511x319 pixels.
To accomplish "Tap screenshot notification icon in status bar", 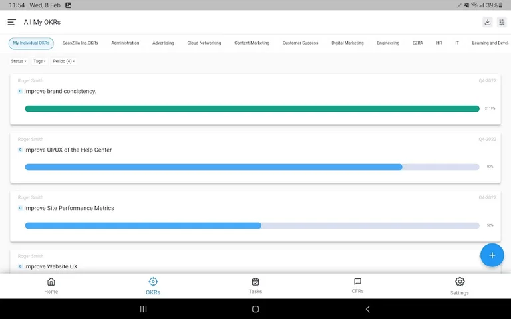I will pos(68,5).
